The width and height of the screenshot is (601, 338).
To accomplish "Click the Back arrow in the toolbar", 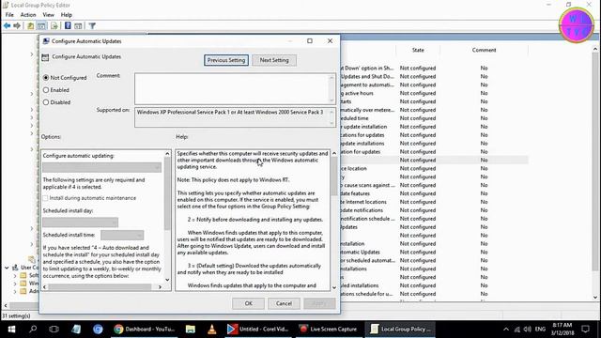I will [x=7, y=25].
